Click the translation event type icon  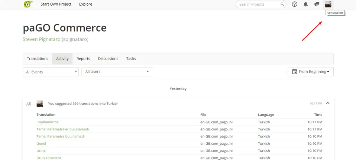(29, 104)
